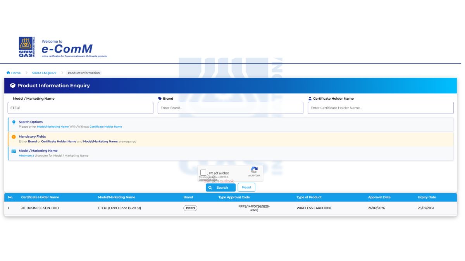Image resolution: width=465 pixels, height=261 pixels.
Task: Click the WIRELESS EARPHONE product type cell
Action: click(x=314, y=208)
